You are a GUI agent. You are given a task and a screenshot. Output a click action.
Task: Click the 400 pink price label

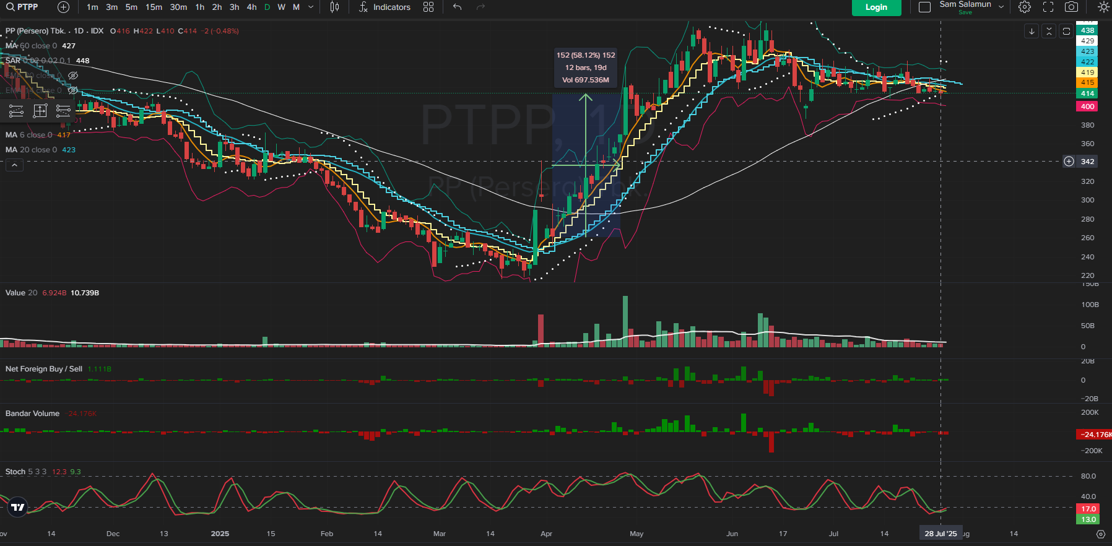tap(1088, 106)
